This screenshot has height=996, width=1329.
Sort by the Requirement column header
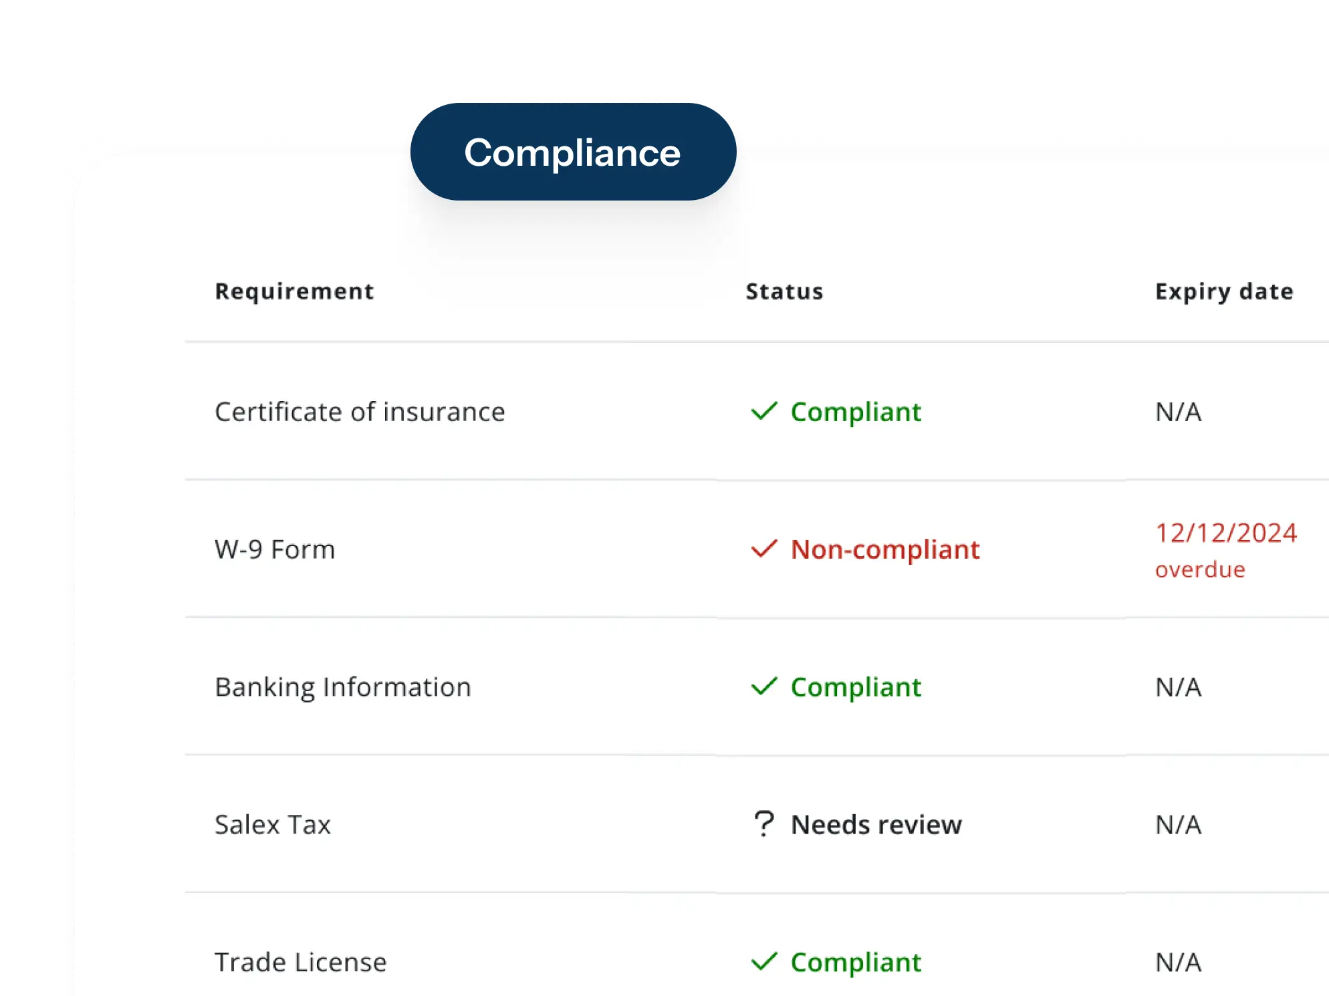[294, 291]
